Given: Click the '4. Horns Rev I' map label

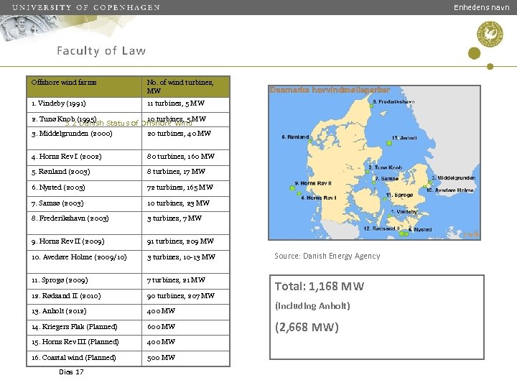Looking at the screenshot, I should tap(319, 198).
